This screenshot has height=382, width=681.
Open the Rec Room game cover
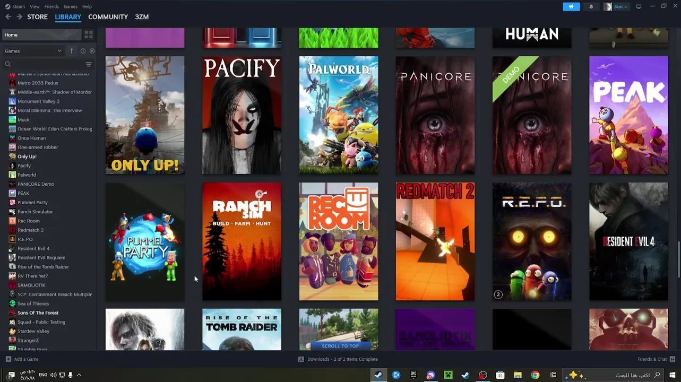point(339,241)
